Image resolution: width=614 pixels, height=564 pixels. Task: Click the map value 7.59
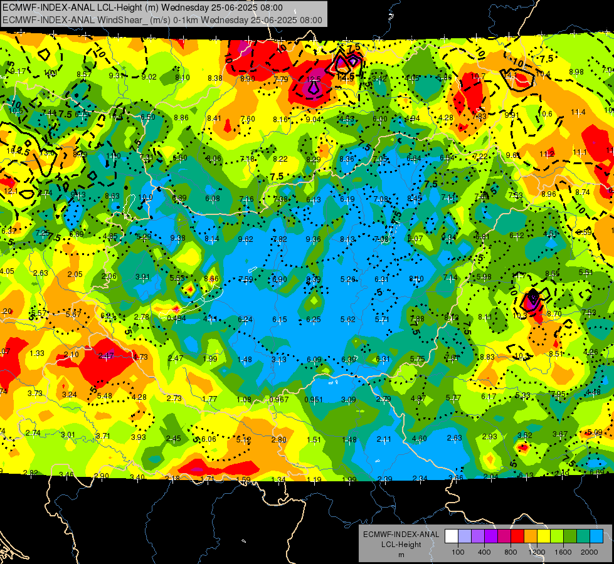click(x=245, y=279)
